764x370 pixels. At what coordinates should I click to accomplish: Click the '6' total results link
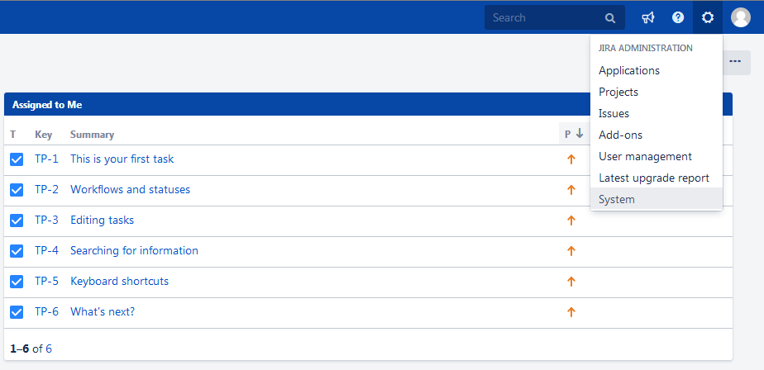coord(49,349)
